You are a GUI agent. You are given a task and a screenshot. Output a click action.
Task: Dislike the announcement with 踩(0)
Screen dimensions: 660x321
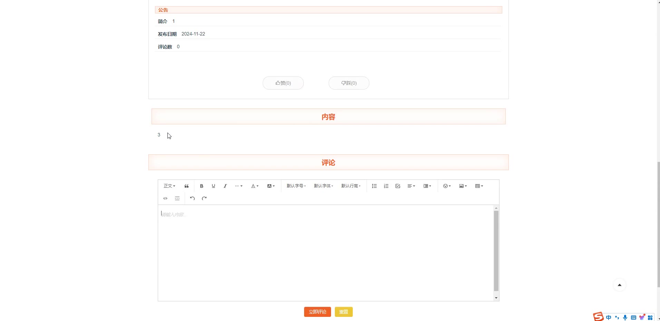pyautogui.click(x=349, y=83)
